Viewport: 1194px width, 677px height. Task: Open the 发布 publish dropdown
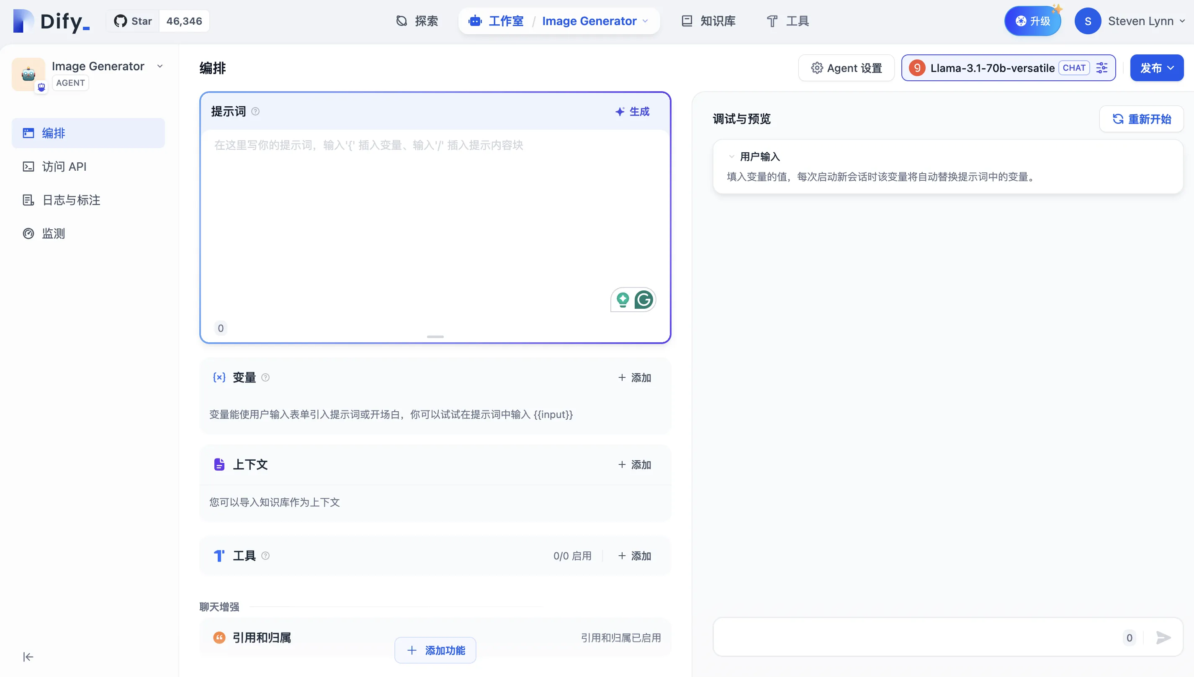pyautogui.click(x=1157, y=68)
